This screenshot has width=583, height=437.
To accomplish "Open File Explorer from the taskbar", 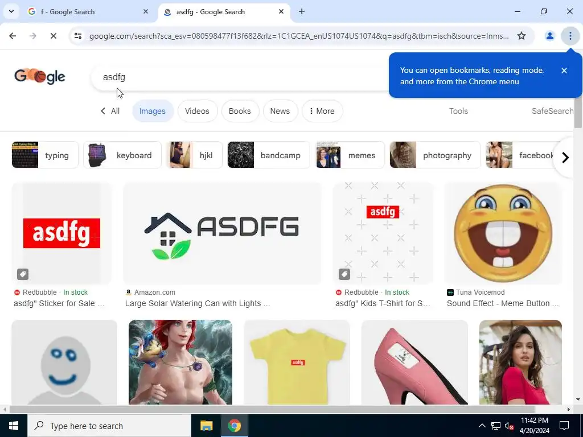I will tap(206, 426).
